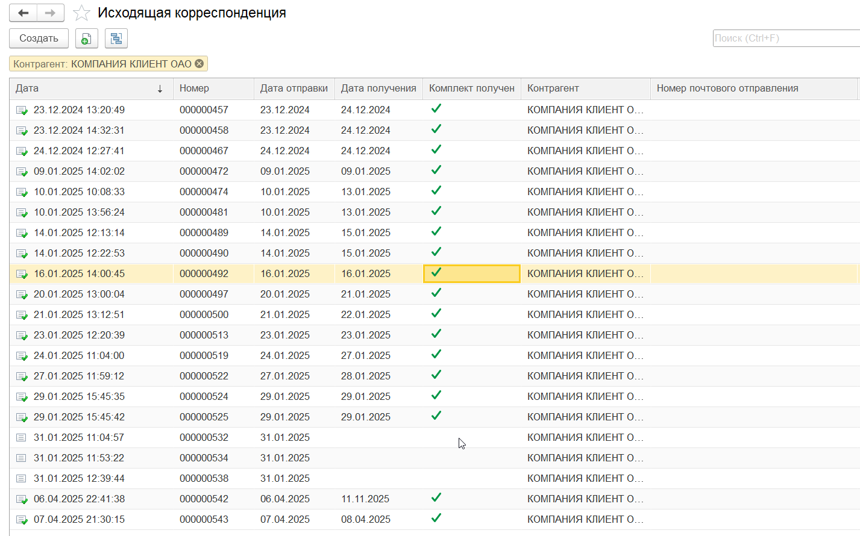Image resolution: width=860 pixels, height=536 pixels.
Task: Select number cell 000000481
Action: pyautogui.click(x=204, y=212)
